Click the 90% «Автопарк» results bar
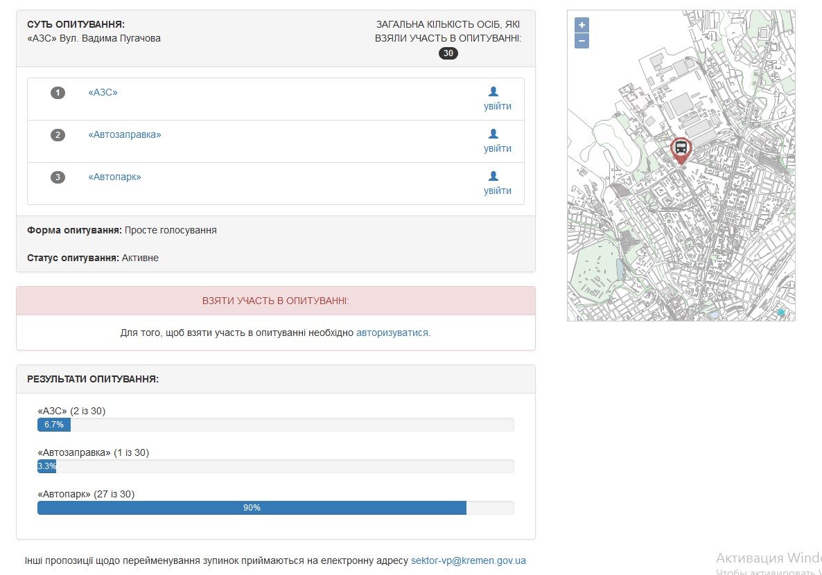822x575 pixels. coord(252,508)
